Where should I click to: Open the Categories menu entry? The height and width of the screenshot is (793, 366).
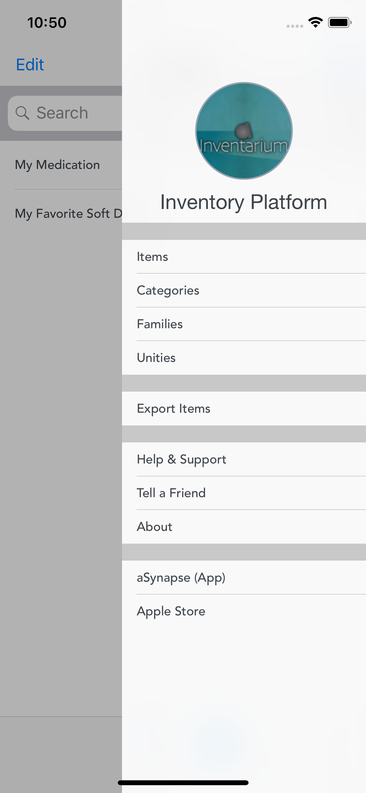point(244,290)
